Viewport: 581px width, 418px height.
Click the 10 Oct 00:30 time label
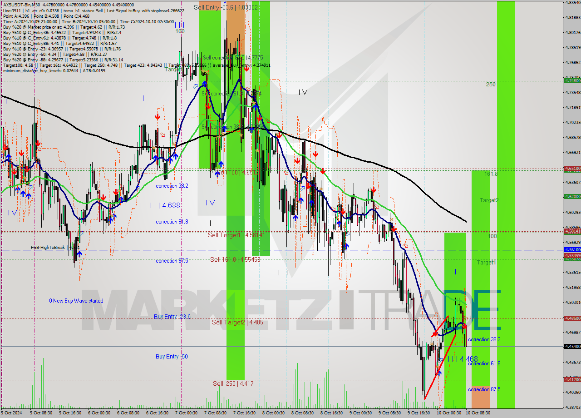[x=449, y=413]
